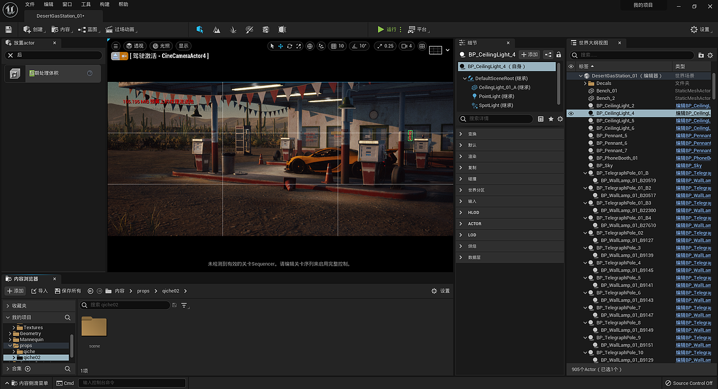718x389 pixels.
Task: Open the 工具 menu
Action: (86, 4)
